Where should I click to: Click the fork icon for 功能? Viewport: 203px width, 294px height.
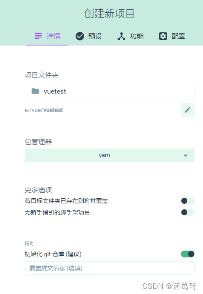coord(121,36)
